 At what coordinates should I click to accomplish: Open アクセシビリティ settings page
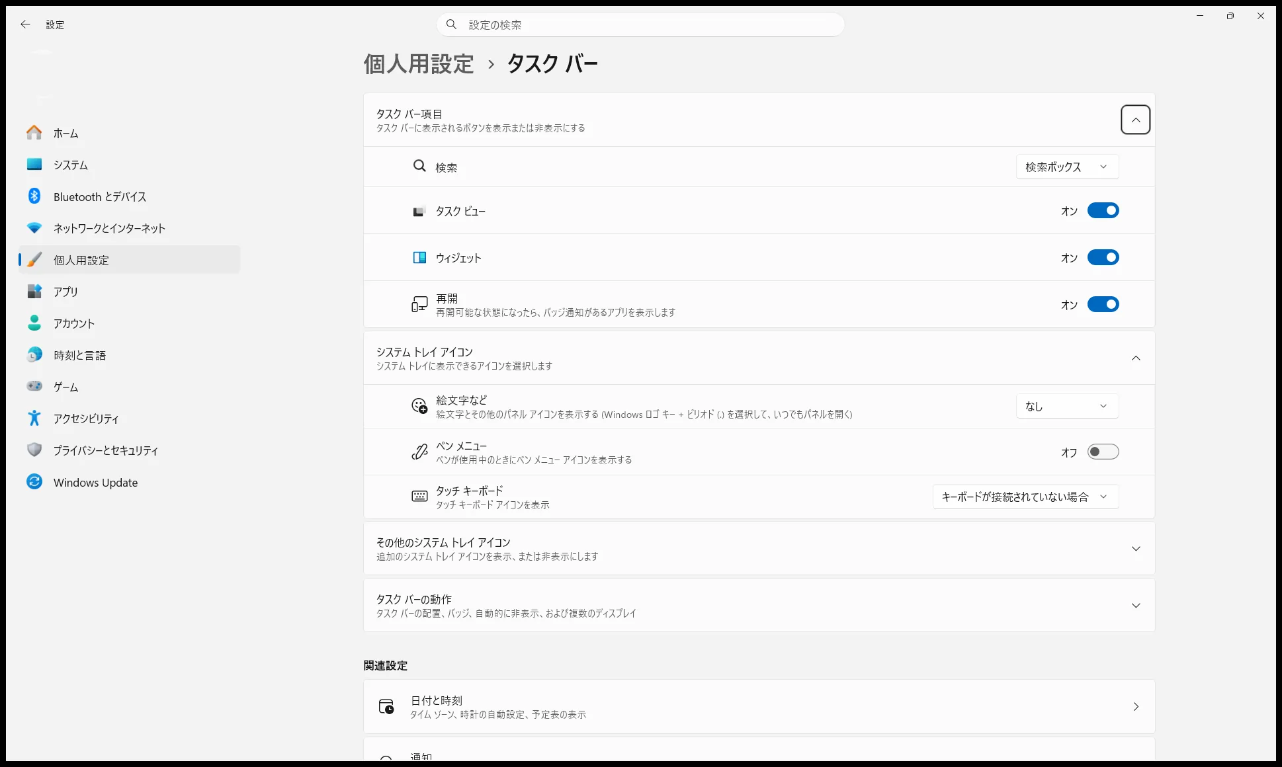point(129,419)
